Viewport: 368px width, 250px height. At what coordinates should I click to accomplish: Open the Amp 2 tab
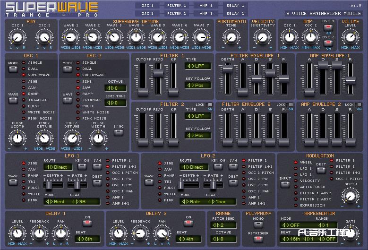click(x=206, y=13)
